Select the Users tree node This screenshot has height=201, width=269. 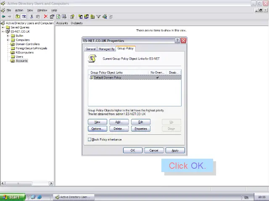[x=19, y=57]
